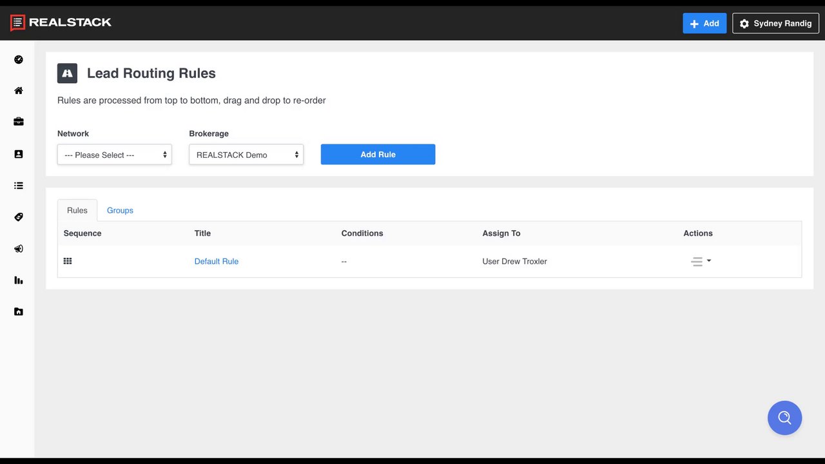Open the price tag icon in sidebar
Screen dimensions: 825x464
pos(19,217)
